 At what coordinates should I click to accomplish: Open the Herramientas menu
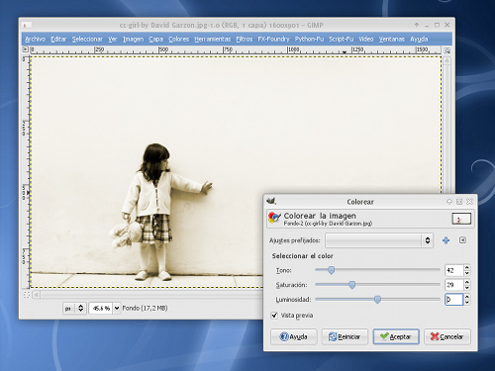coord(213,39)
